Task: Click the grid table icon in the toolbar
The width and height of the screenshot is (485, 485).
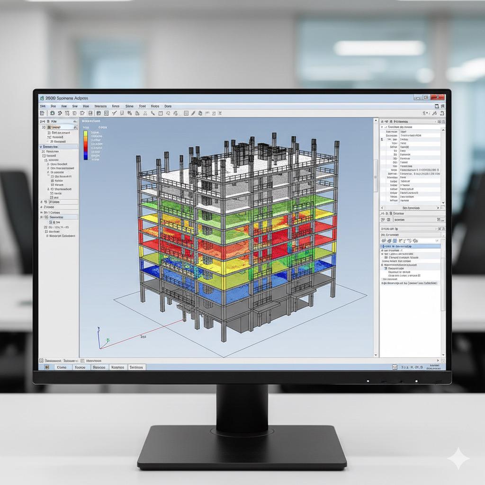Action: click(186, 113)
